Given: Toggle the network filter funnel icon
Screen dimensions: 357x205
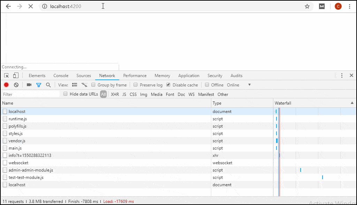Looking at the screenshot, I should tap(39, 85).
